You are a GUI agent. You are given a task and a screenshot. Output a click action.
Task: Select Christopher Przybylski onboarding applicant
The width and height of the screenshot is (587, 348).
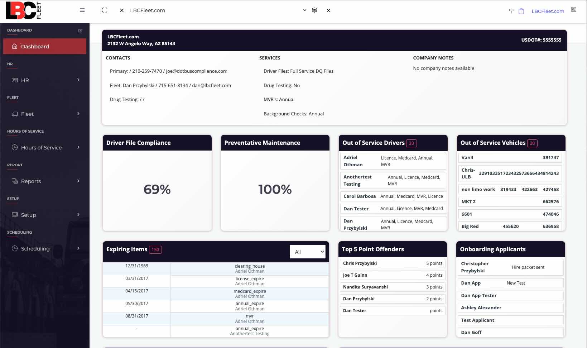[x=510, y=267]
